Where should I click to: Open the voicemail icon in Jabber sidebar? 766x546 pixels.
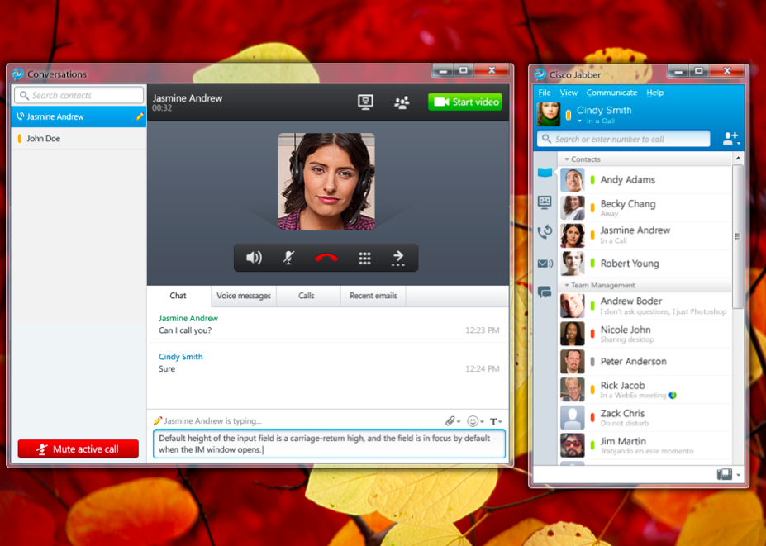[545, 264]
